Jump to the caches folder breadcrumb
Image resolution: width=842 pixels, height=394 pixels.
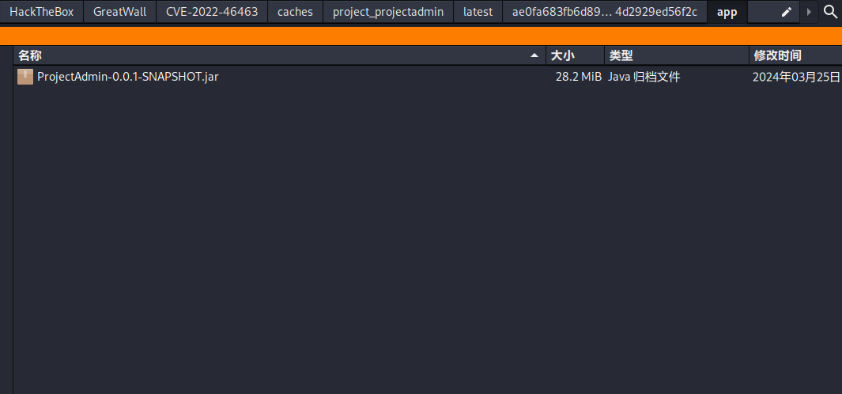(x=295, y=12)
